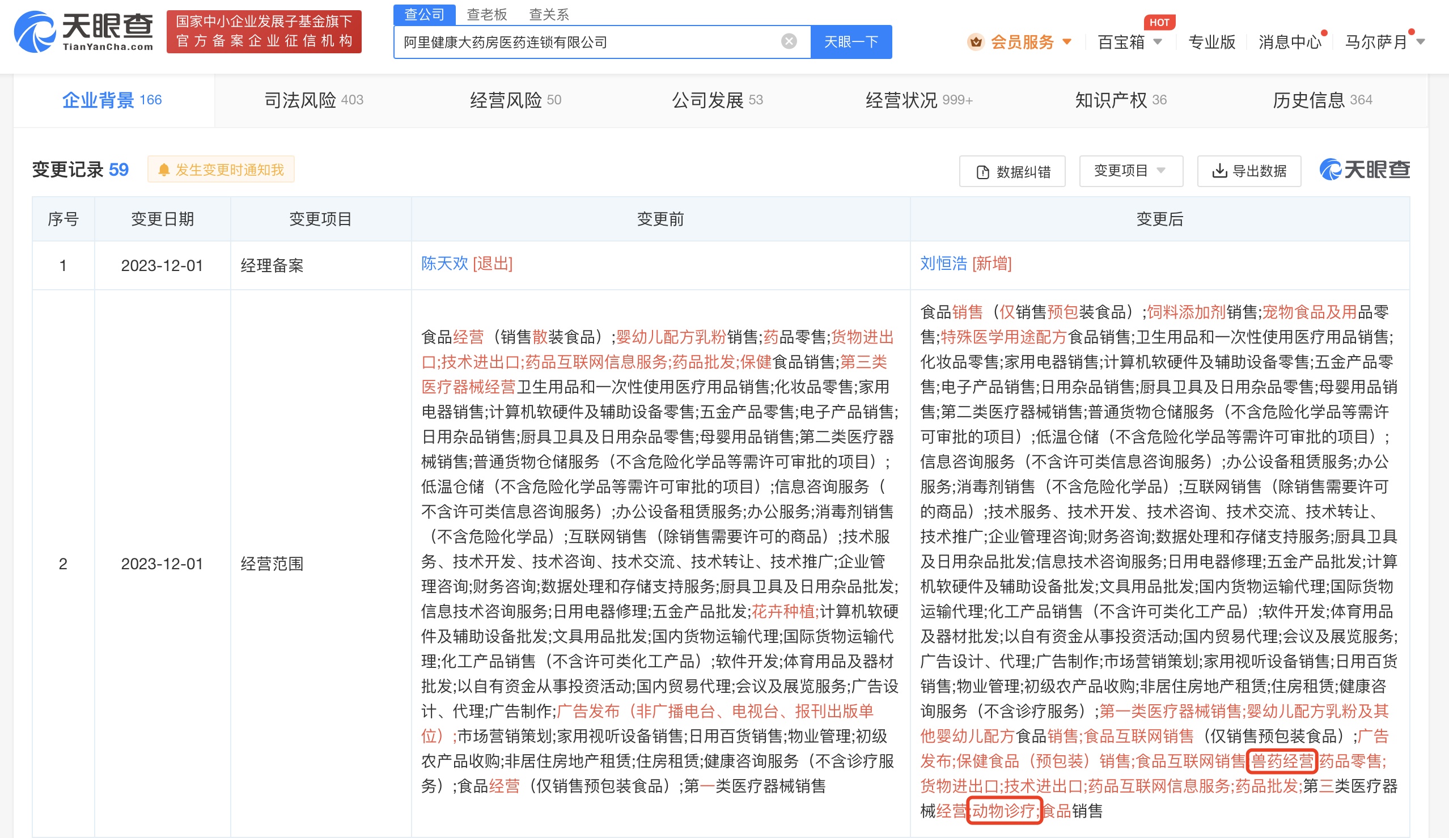
Task: Open the 变更项目 filter dropdown
Action: (x=1130, y=171)
